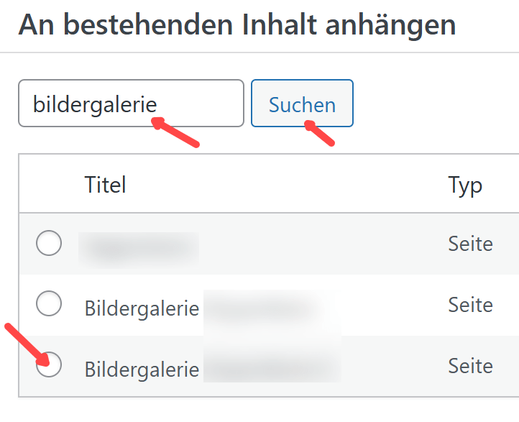Choose the last Bildergalerie row radio button
The width and height of the screenshot is (519, 422).
click(x=49, y=364)
